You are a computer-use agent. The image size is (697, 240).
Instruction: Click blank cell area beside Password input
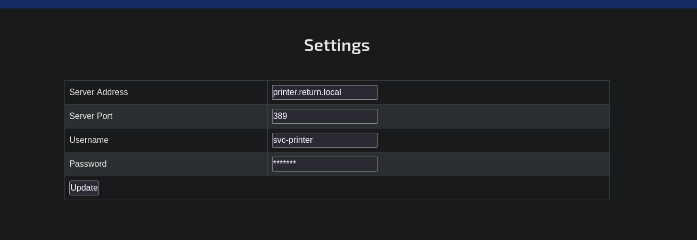pyautogui.click(x=493, y=164)
